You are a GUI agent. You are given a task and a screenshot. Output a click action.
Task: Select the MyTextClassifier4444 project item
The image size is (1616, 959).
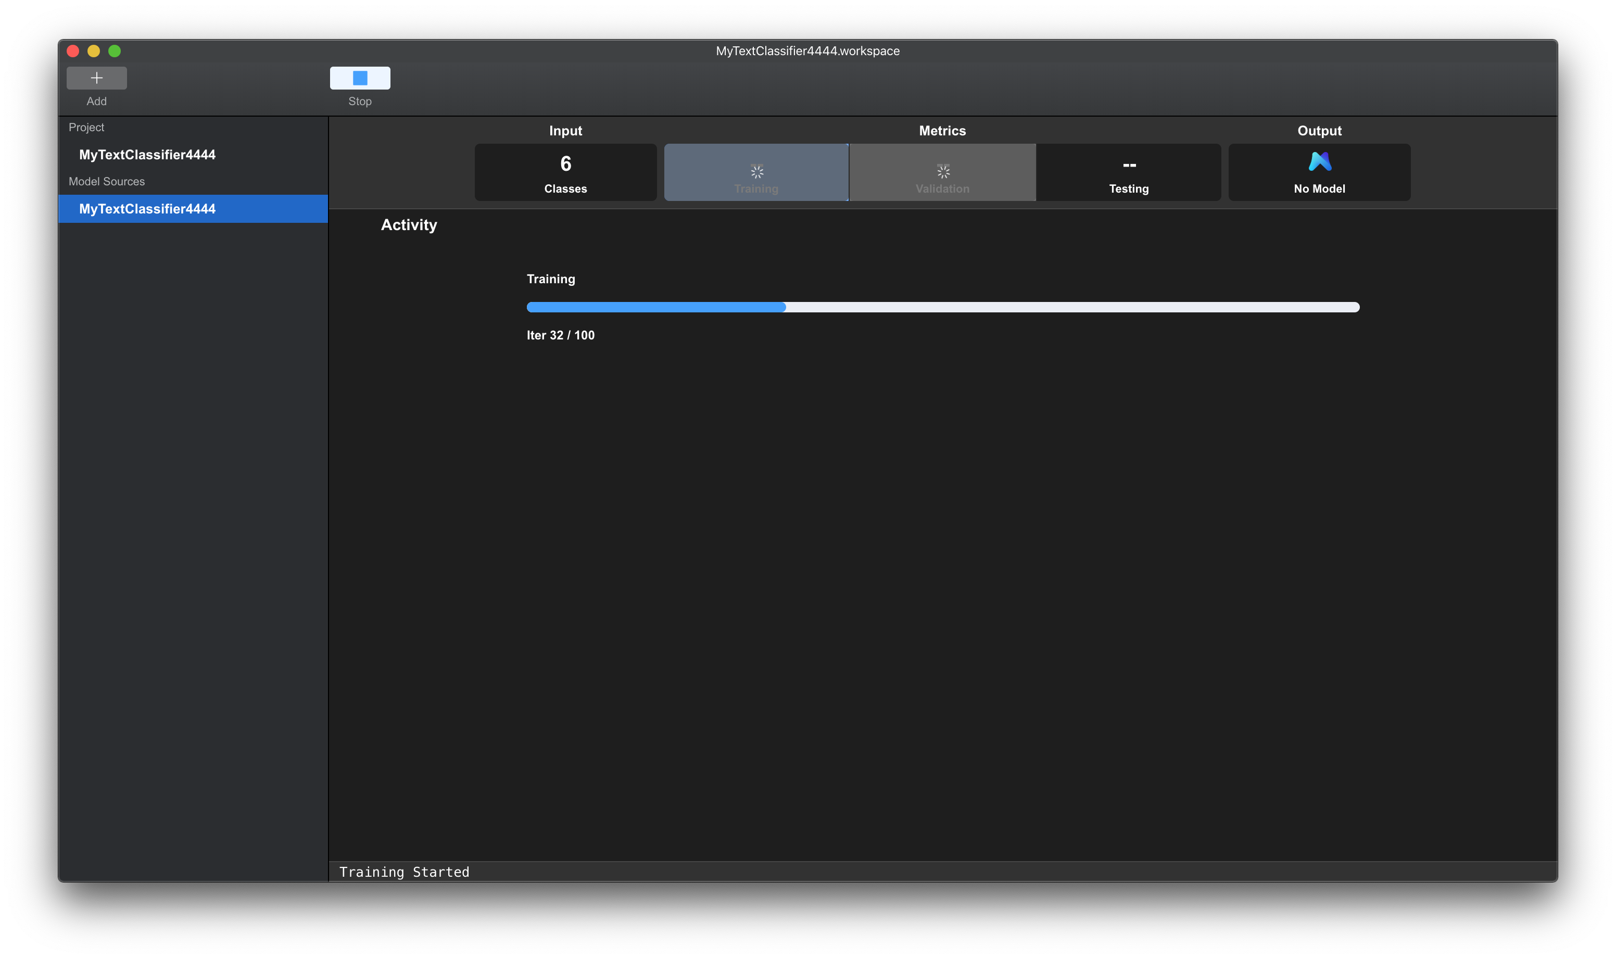point(147,155)
